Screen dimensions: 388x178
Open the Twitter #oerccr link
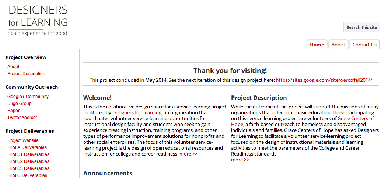pyautogui.click(x=22, y=118)
